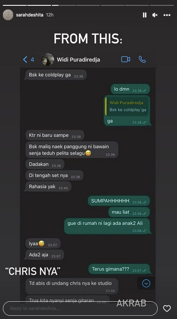
Task: Tap the "Bsk ke coldplay ga" message
Action: tap(56, 75)
